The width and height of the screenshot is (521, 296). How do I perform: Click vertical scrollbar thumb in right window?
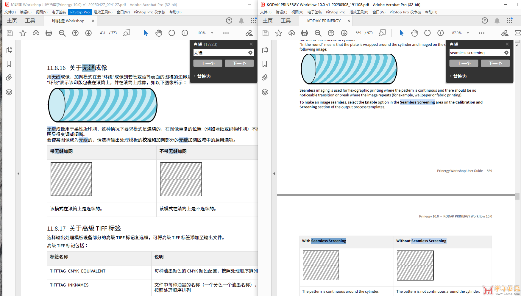(x=517, y=196)
